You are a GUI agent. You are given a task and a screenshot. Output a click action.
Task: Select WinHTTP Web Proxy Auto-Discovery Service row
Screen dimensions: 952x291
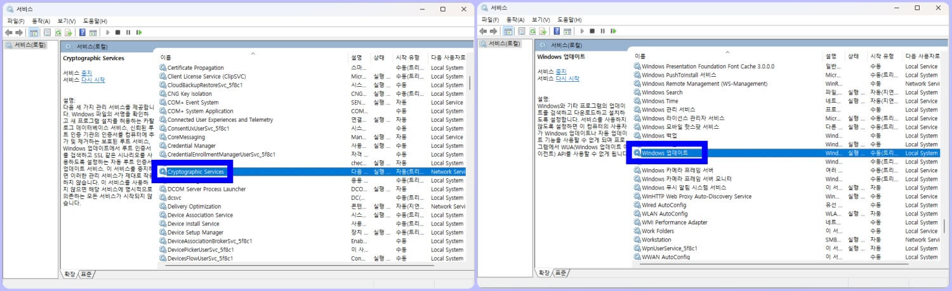[786, 197]
